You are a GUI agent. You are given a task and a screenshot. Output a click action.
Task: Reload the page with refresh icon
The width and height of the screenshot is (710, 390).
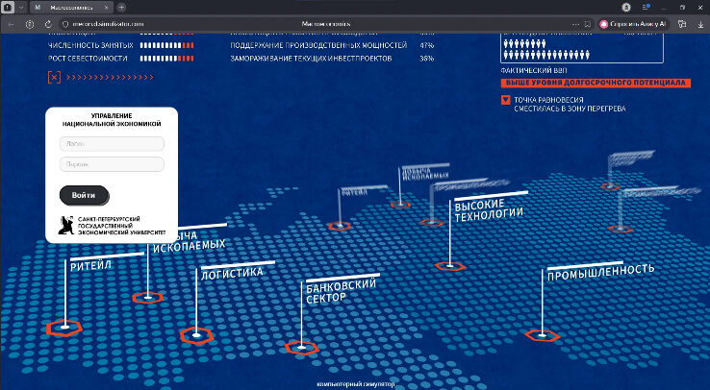48,23
